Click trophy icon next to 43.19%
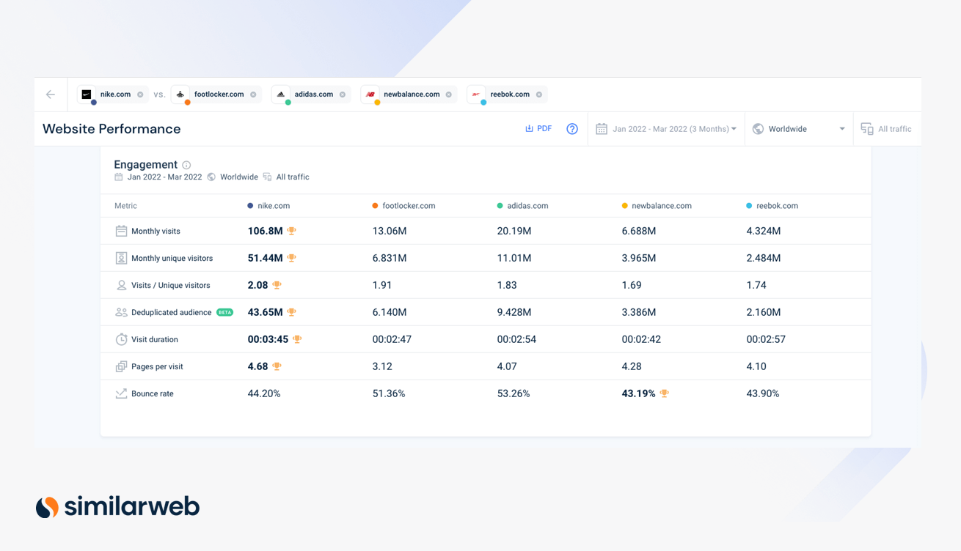 coord(664,393)
